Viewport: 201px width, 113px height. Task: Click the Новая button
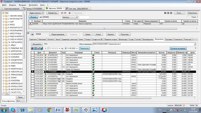(x=88, y=35)
